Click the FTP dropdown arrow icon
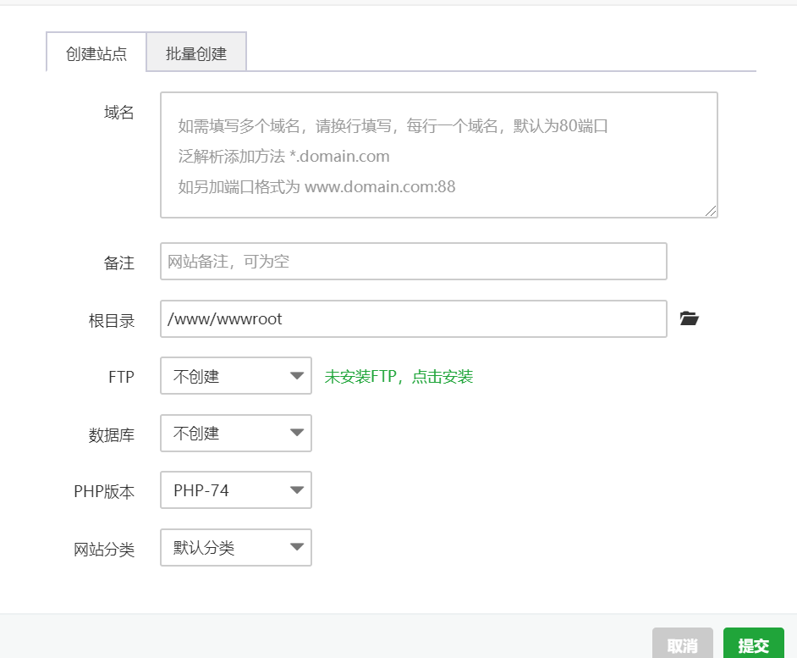797x658 pixels. coord(298,376)
